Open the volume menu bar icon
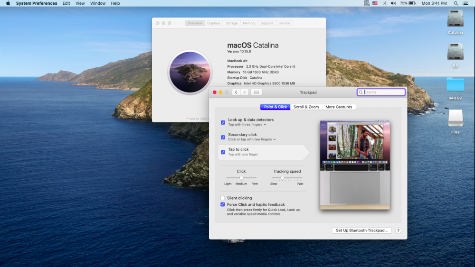Screen dimensions: 475x267 393,3
